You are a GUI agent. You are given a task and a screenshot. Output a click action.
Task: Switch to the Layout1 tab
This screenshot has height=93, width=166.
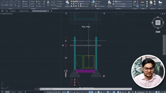(13, 92)
